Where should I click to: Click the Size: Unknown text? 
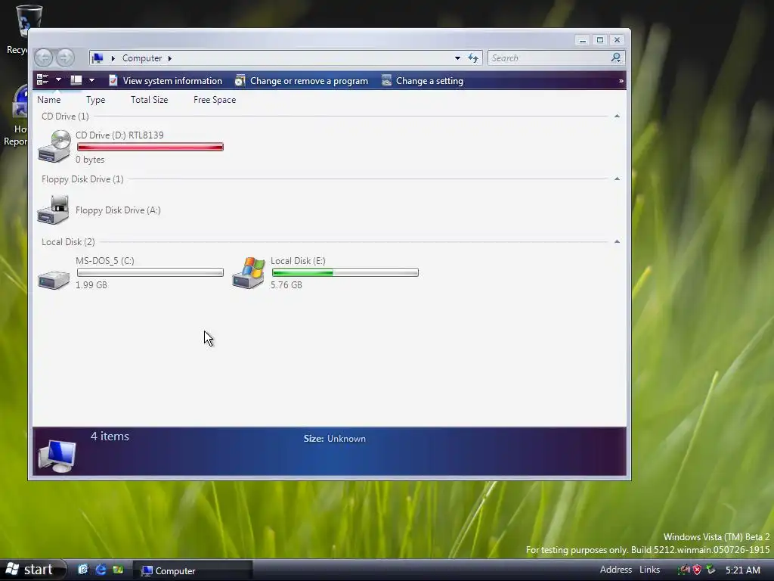click(x=335, y=439)
